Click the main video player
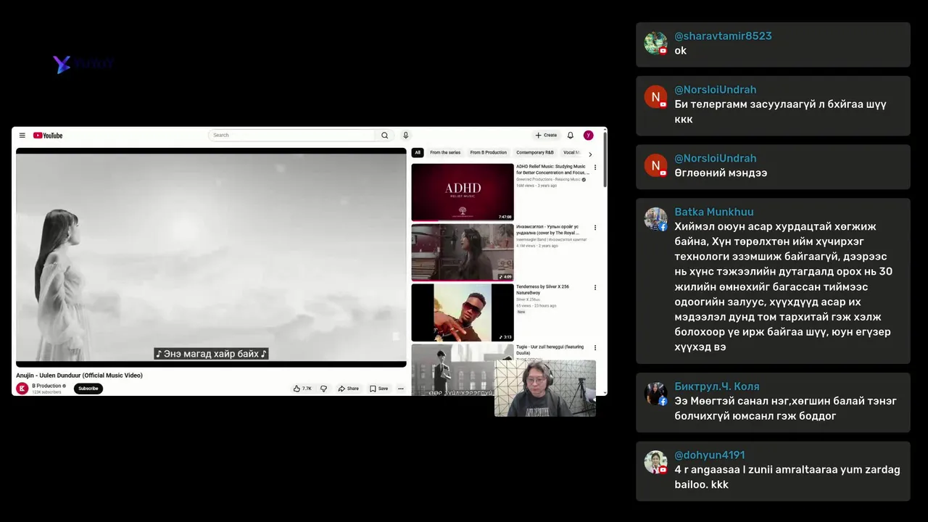 pyautogui.click(x=211, y=257)
